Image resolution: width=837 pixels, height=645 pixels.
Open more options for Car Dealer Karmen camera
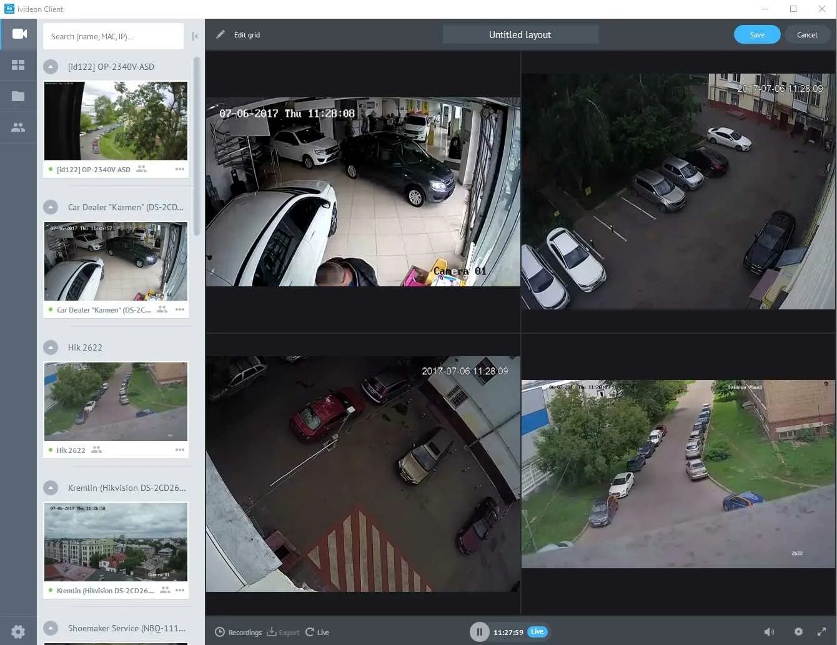(x=180, y=309)
